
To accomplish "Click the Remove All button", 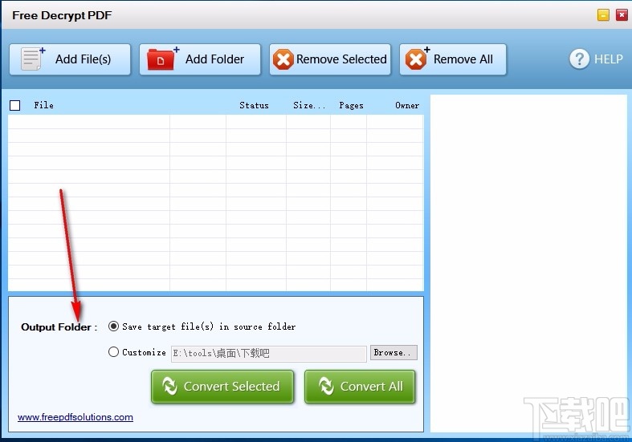I will tap(453, 59).
